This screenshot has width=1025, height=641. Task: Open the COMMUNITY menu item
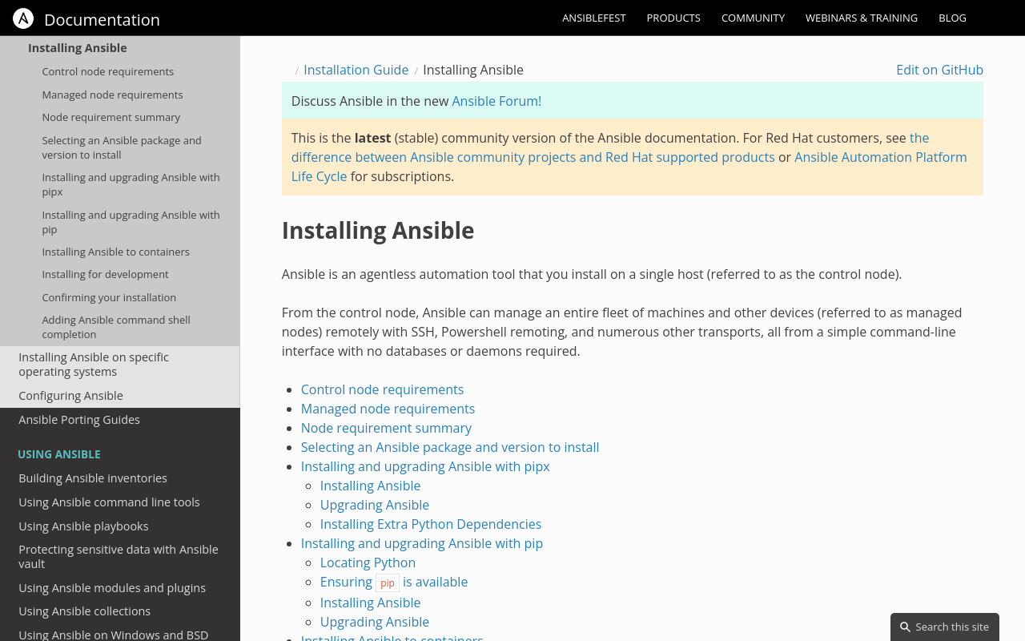[x=753, y=18]
